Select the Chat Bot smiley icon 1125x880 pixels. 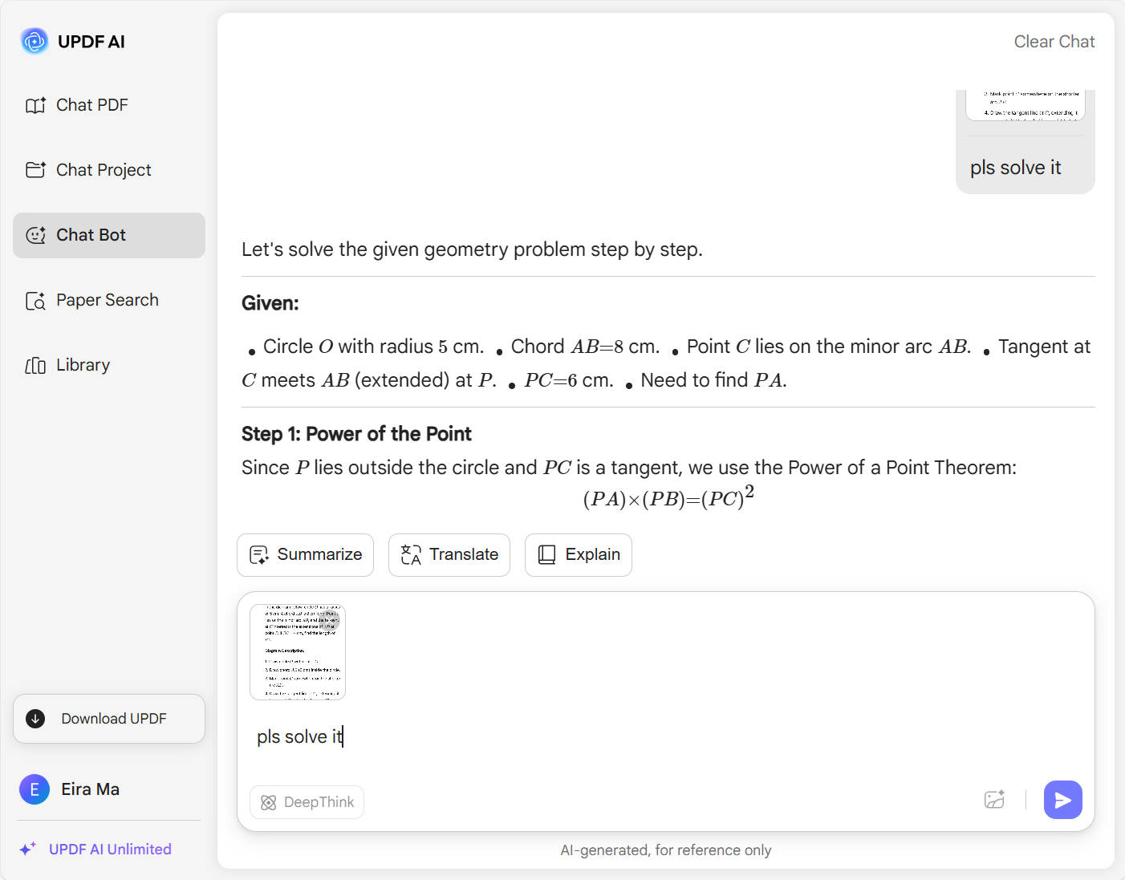click(35, 235)
